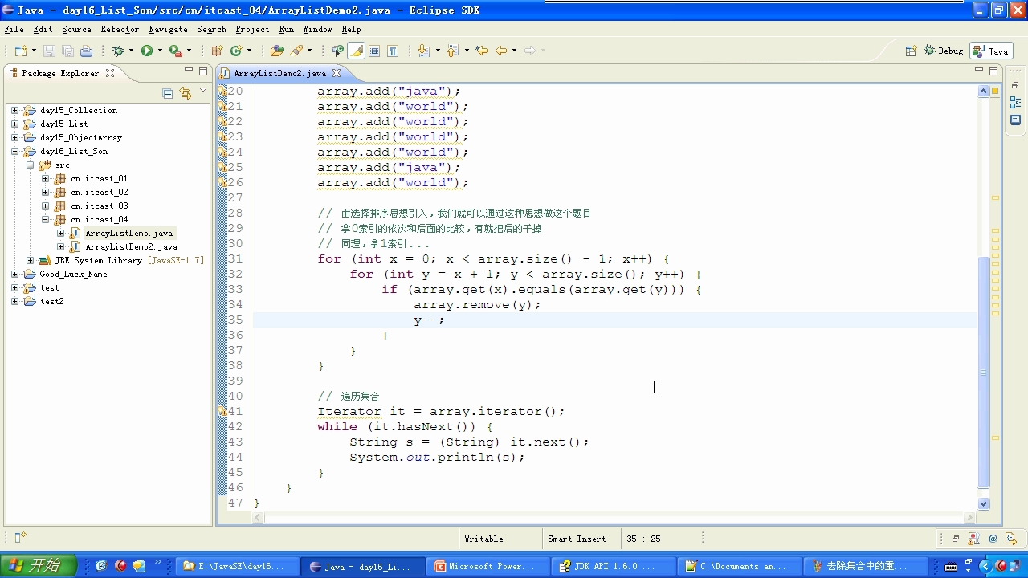Select ArrayListDemo2.java in Package Explorer
Viewport: 1028px width, 578px height.
pos(131,246)
